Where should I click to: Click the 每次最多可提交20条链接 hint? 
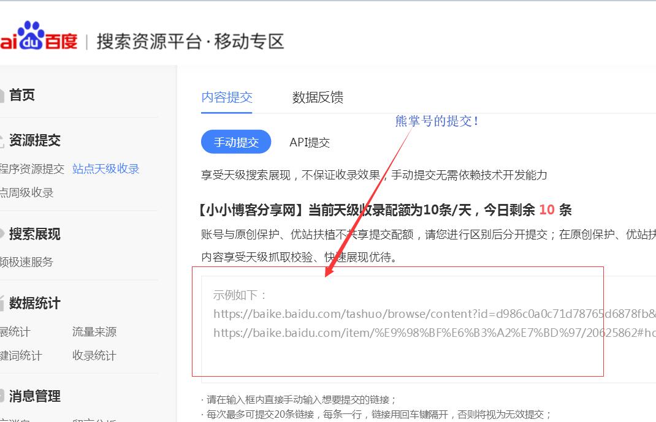pyautogui.click(x=376, y=415)
